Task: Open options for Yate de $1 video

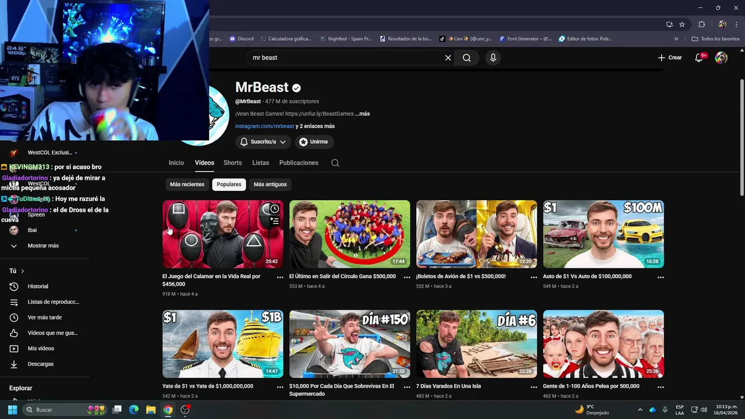Action: point(280,386)
